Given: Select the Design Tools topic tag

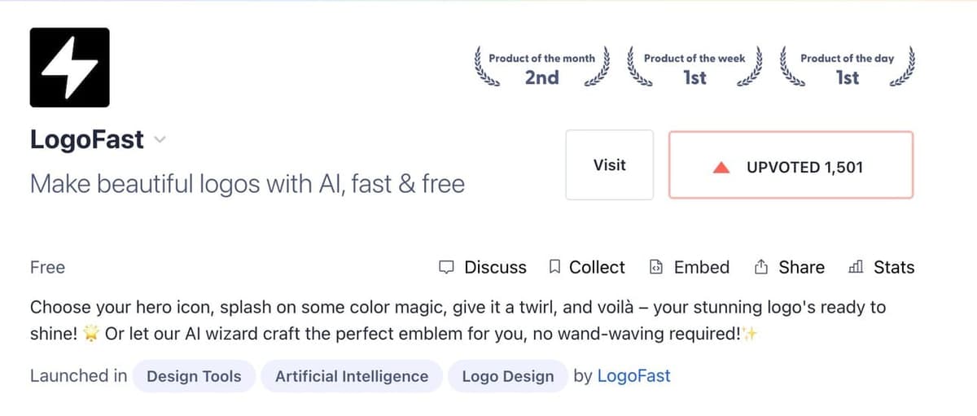Looking at the screenshot, I should coord(194,376).
